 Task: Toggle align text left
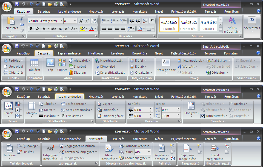coord(104,29)
